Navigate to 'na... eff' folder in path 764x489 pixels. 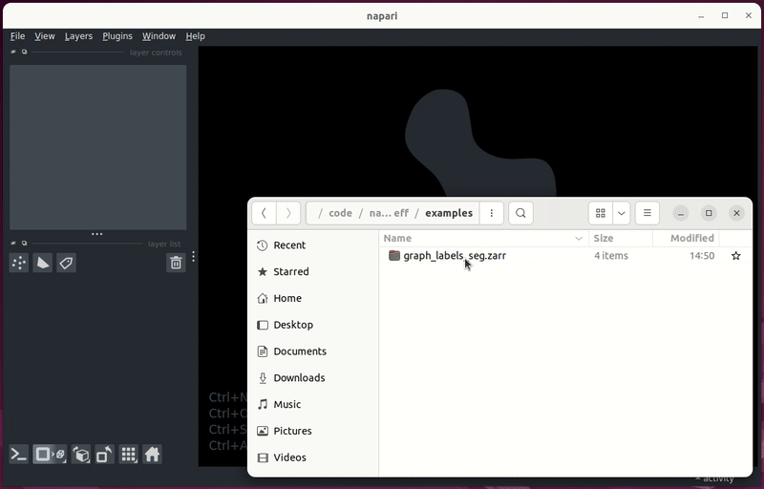coord(389,213)
